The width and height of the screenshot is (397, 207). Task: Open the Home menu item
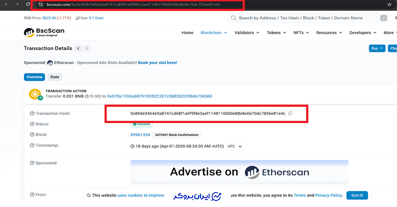point(187,33)
